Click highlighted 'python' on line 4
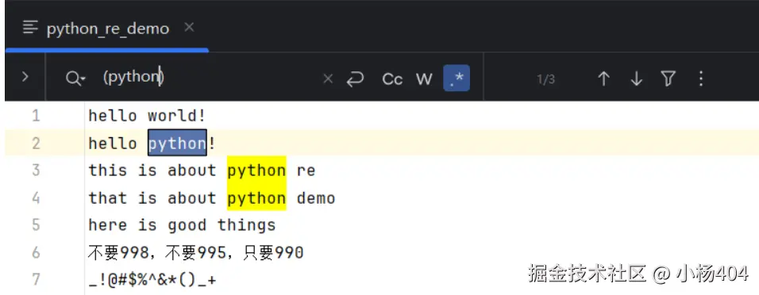759x295 pixels. 256,197
